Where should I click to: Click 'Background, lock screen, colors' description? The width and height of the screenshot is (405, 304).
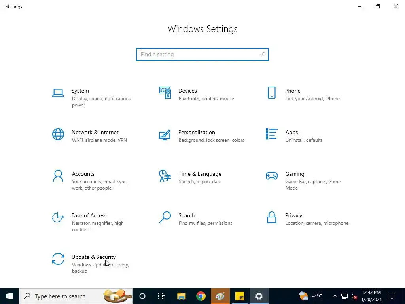(x=211, y=140)
